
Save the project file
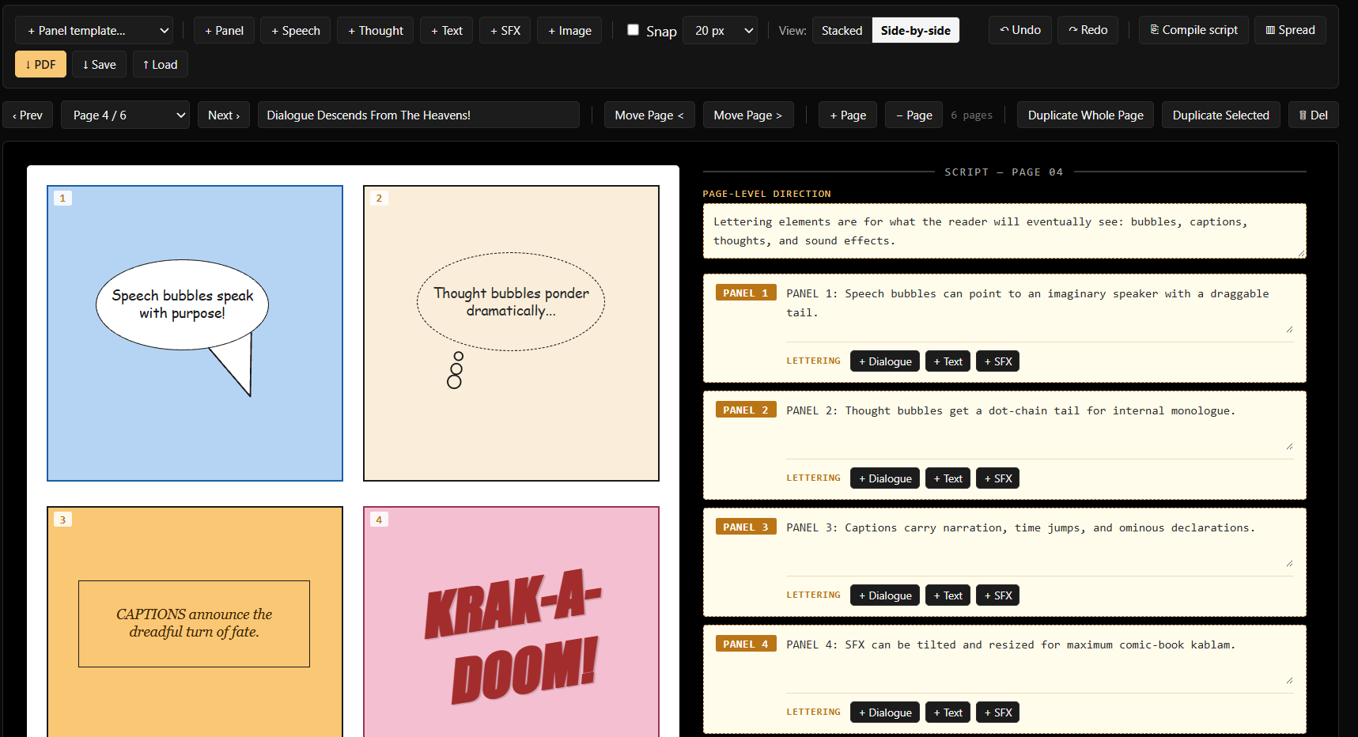tap(99, 64)
